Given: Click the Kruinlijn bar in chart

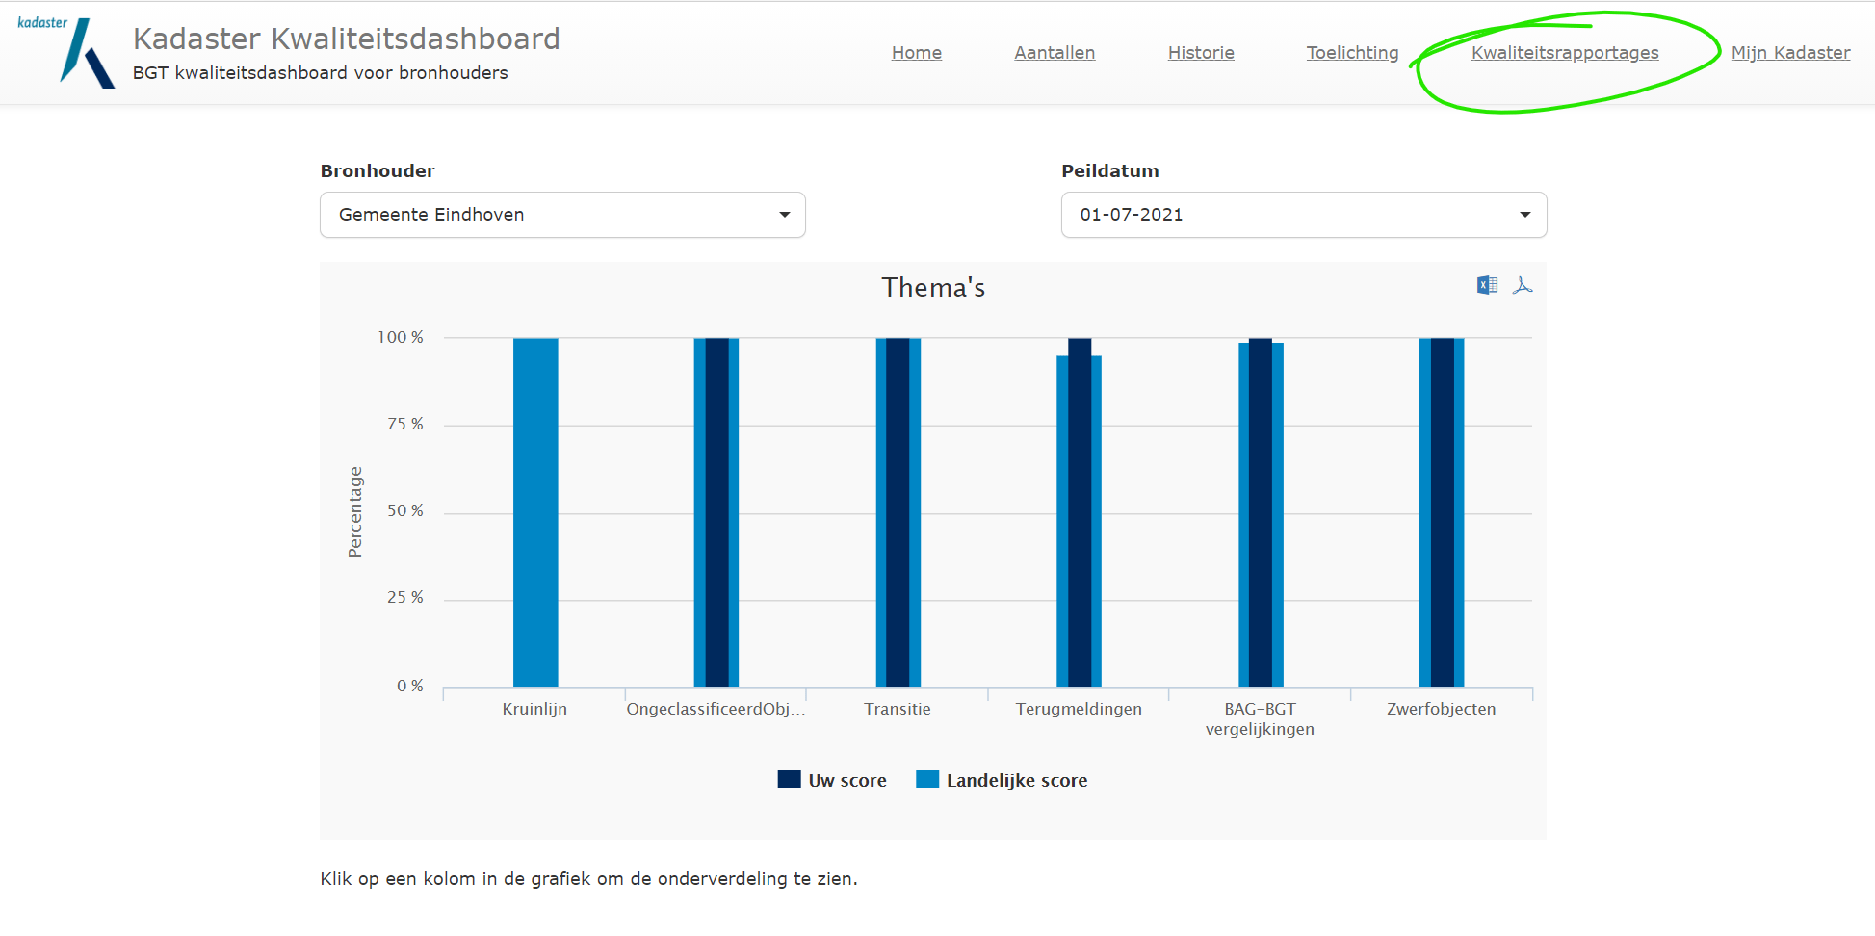Looking at the screenshot, I should [535, 512].
